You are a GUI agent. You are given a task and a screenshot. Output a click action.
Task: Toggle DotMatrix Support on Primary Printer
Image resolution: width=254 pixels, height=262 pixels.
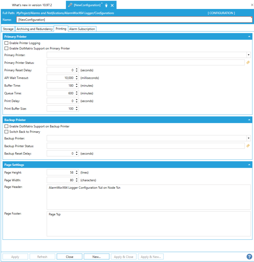click(6, 48)
